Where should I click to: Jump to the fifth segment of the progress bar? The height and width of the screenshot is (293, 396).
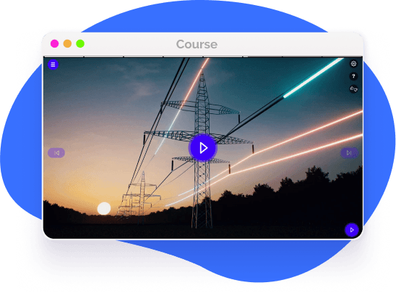coord(223,56)
